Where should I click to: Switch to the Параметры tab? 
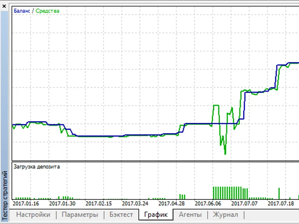tap(80, 215)
